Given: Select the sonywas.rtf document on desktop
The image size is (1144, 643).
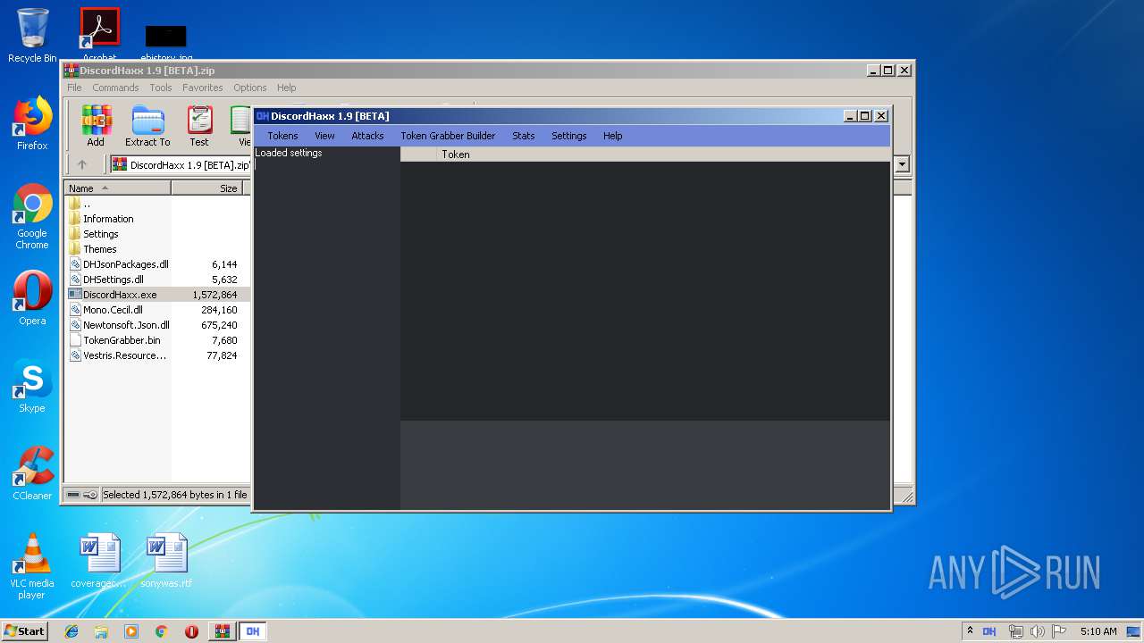Looking at the screenshot, I should (x=166, y=560).
